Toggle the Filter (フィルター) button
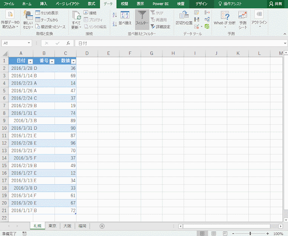This screenshot has width=288, height=236. 142,19
